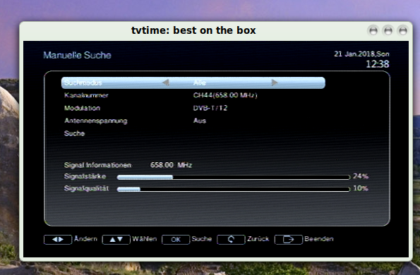Viewport: 420px width, 275px height.
Task: Select the Antennenspannung row
Action: pos(193,121)
